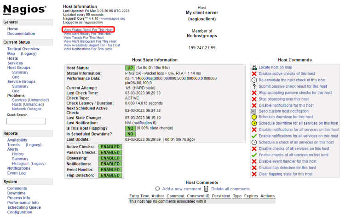
Task: Click the Nagios logo
Action: coord(25,10)
